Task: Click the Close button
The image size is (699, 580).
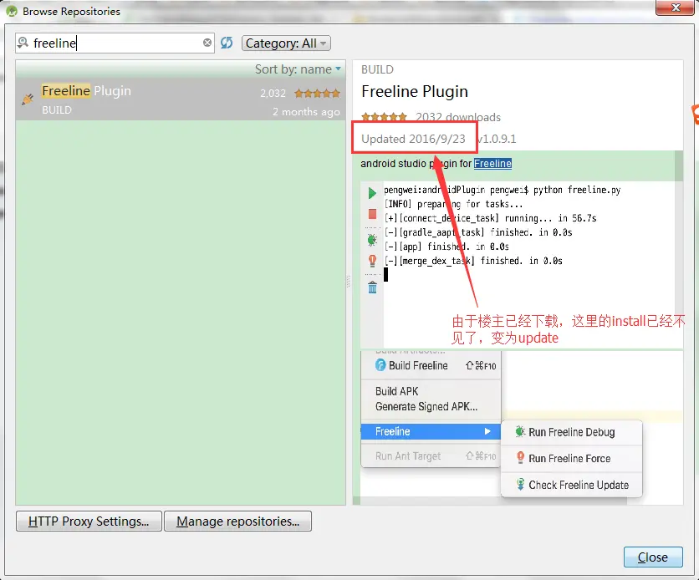Action: 653,557
